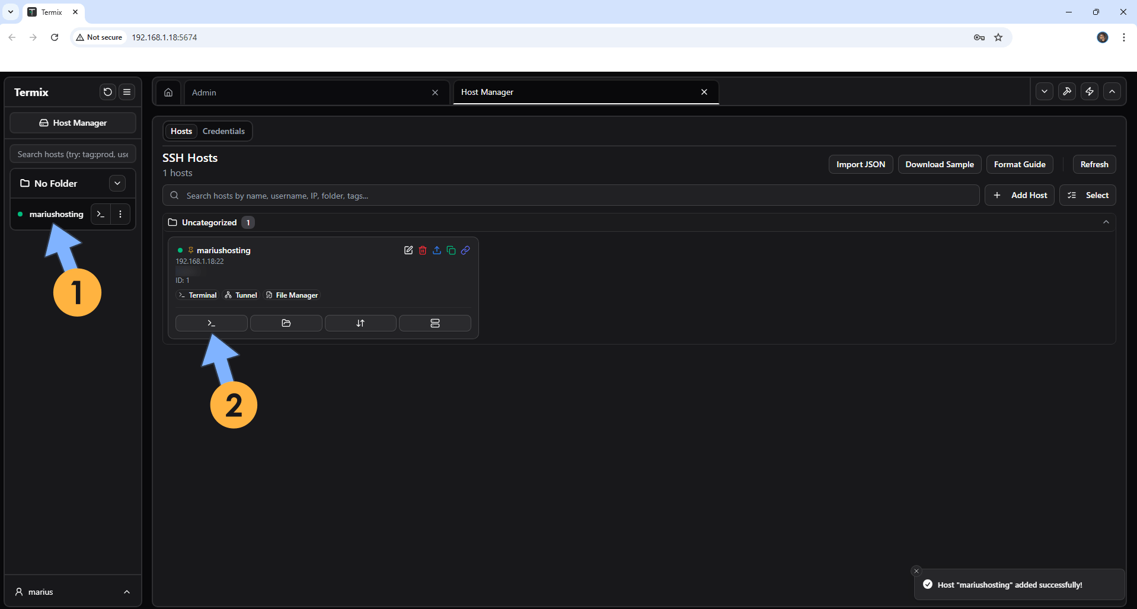The image size is (1137, 609).
Task: Click the Add Host button
Action: tap(1020, 195)
